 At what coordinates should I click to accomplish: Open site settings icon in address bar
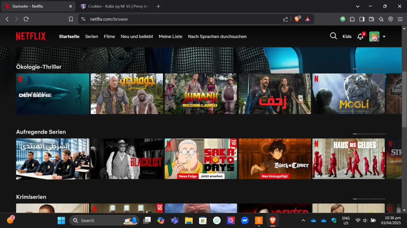(83, 19)
